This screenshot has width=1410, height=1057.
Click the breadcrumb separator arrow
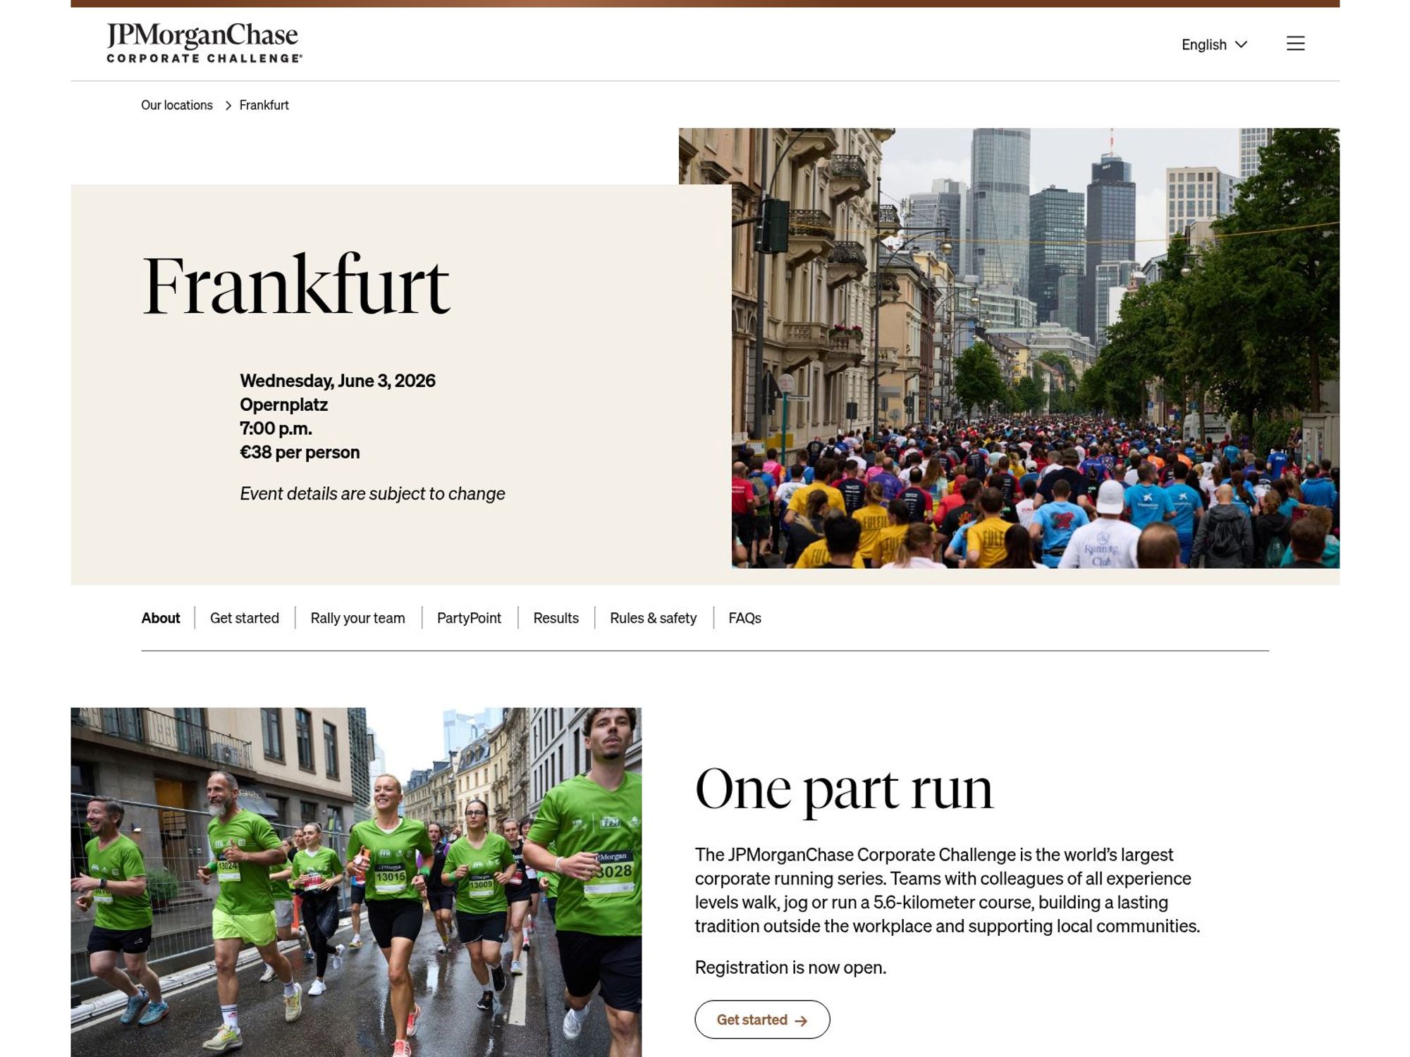pyautogui.click(x=228, y=105)
